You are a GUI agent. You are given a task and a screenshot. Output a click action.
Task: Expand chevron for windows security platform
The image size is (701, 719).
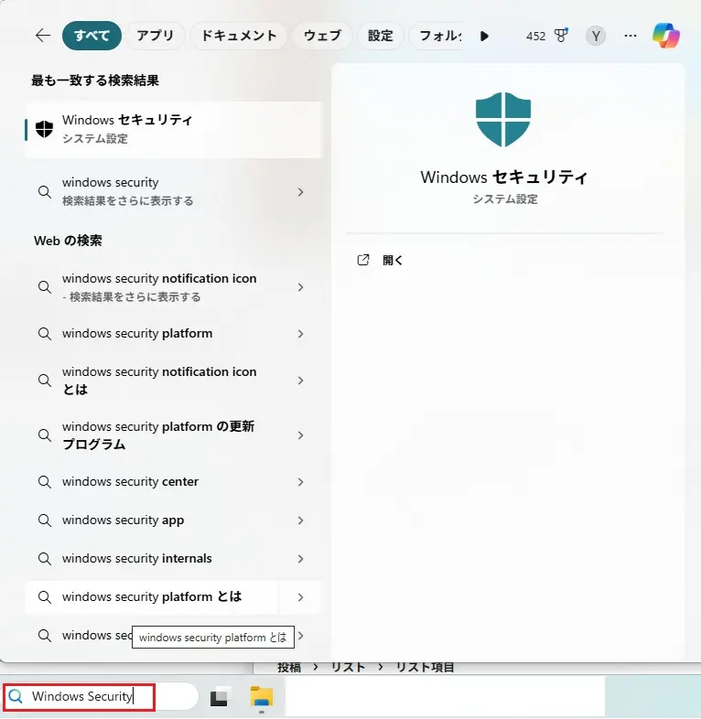pos(300,334)
